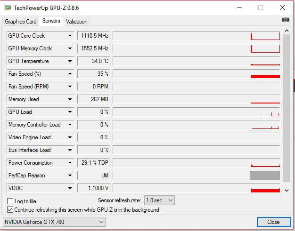Open the GPU Memory Clock dropdown

(70, 48)
